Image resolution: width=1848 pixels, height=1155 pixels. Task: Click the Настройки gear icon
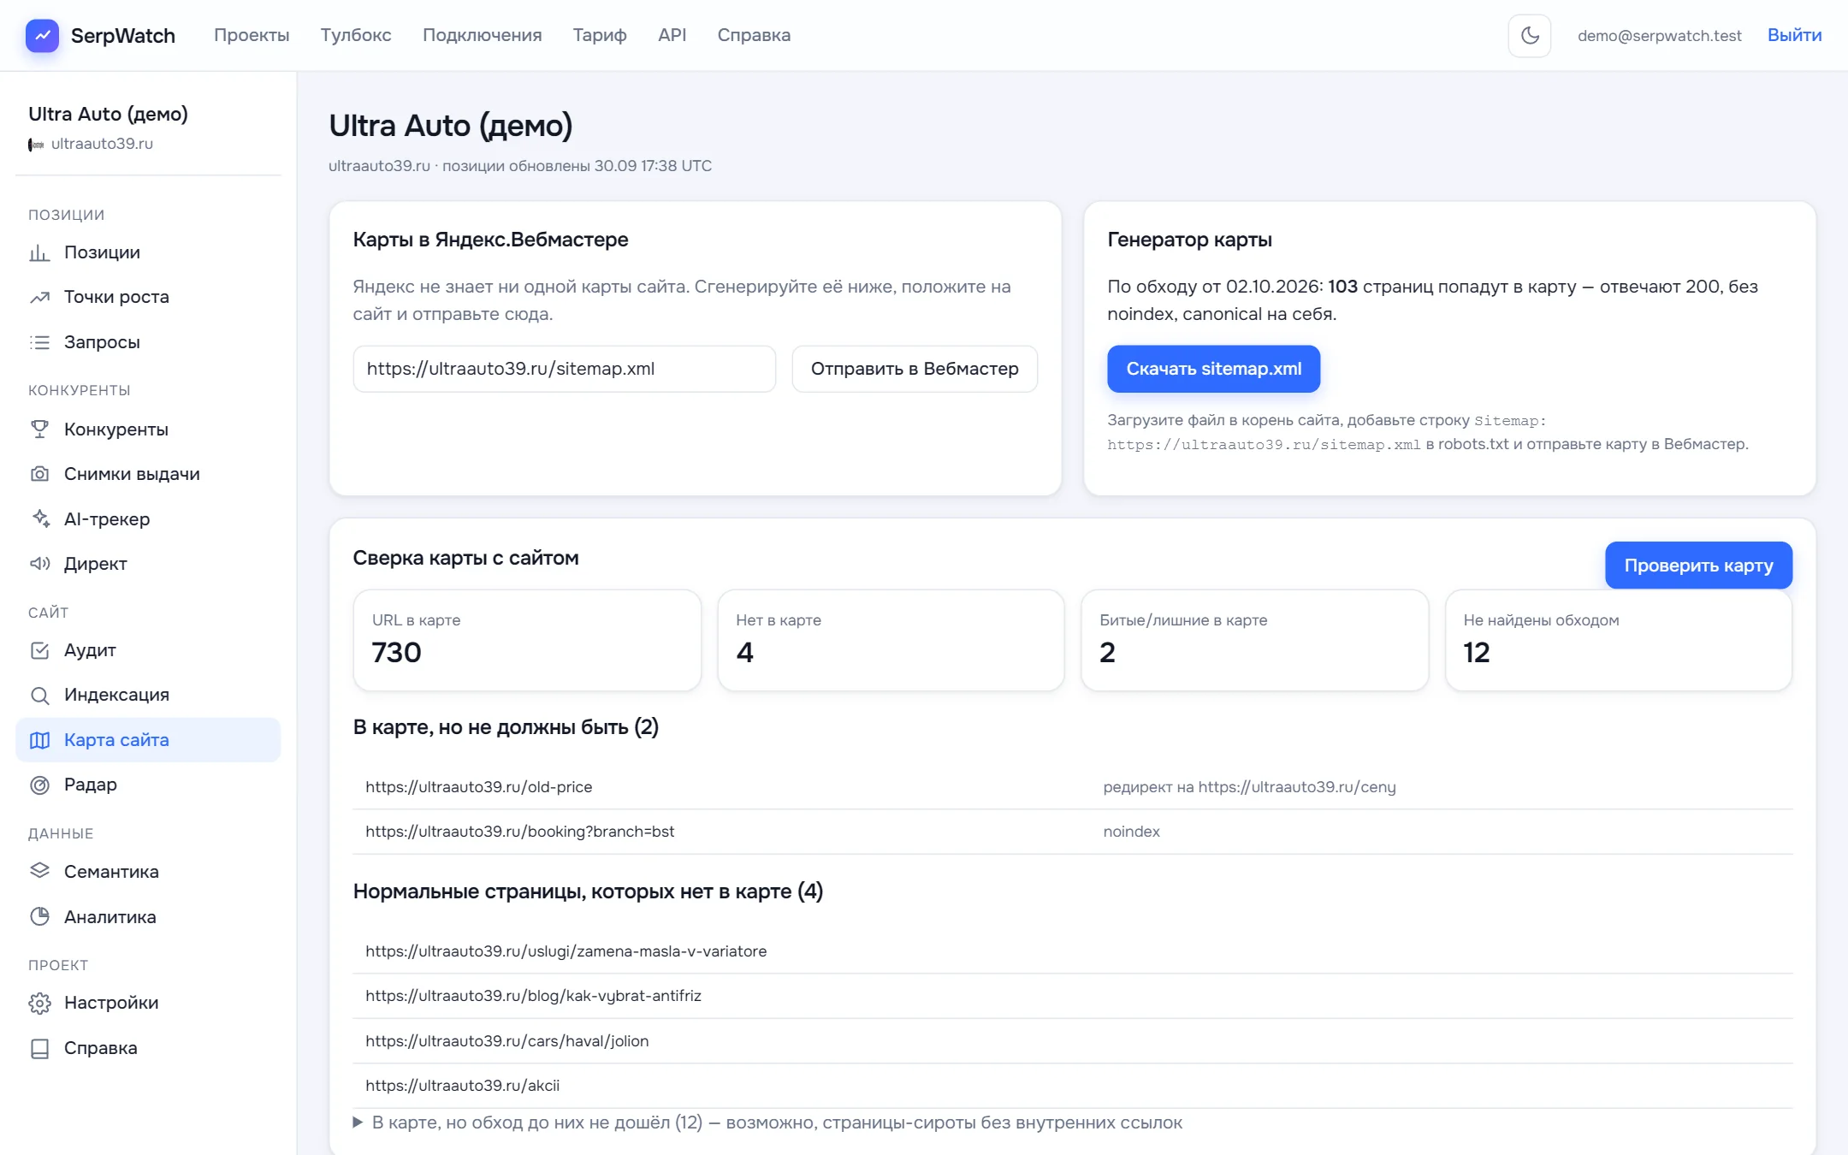(39, 1003)
